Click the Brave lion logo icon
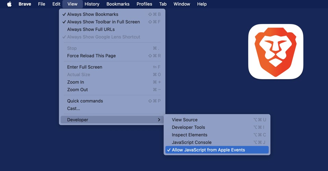 tap(276, 52)
